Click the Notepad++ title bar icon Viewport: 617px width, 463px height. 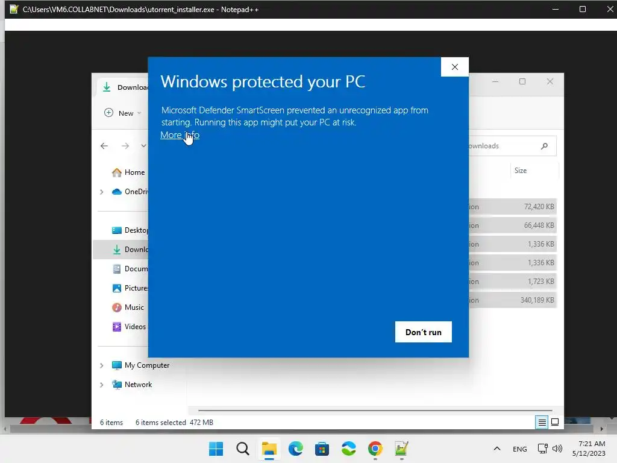pos(14,9)
